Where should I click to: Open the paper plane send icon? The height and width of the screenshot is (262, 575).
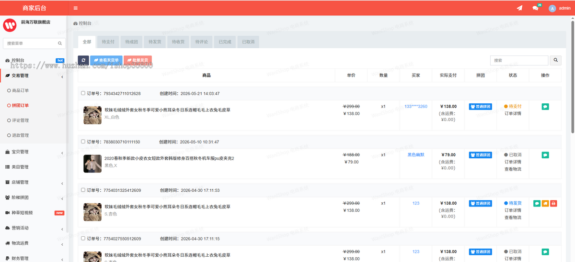[x=519, y=8]
